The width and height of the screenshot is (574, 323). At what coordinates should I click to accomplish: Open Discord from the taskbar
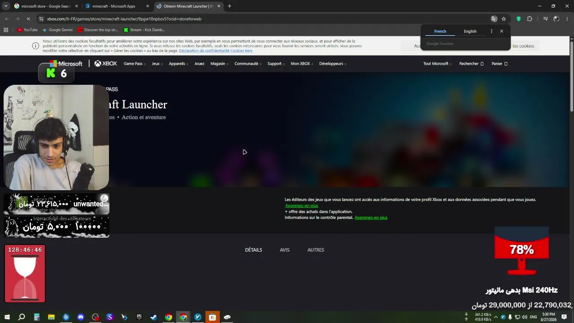click(81, 317)
